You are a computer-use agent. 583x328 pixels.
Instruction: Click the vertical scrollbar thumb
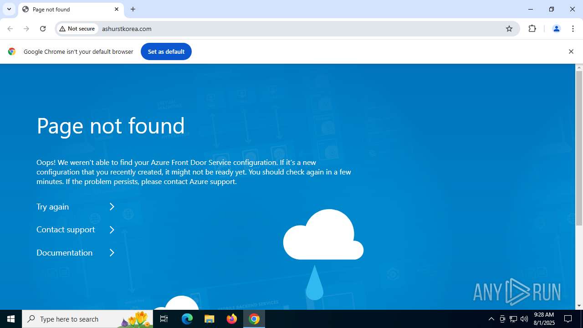(579, 149)
